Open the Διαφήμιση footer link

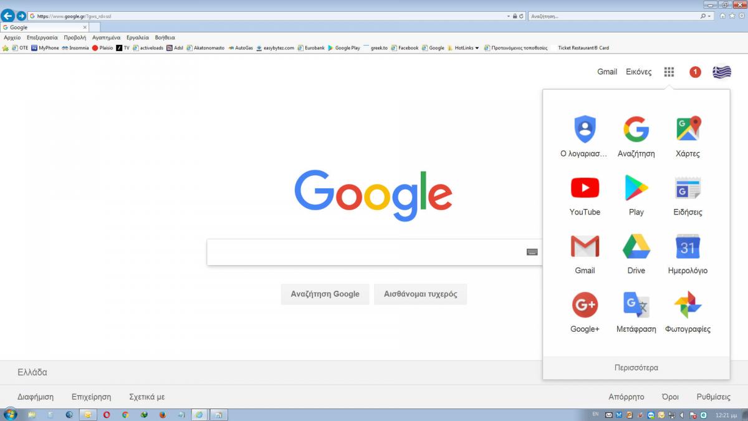pyautogui.click(x=36, y=397)
